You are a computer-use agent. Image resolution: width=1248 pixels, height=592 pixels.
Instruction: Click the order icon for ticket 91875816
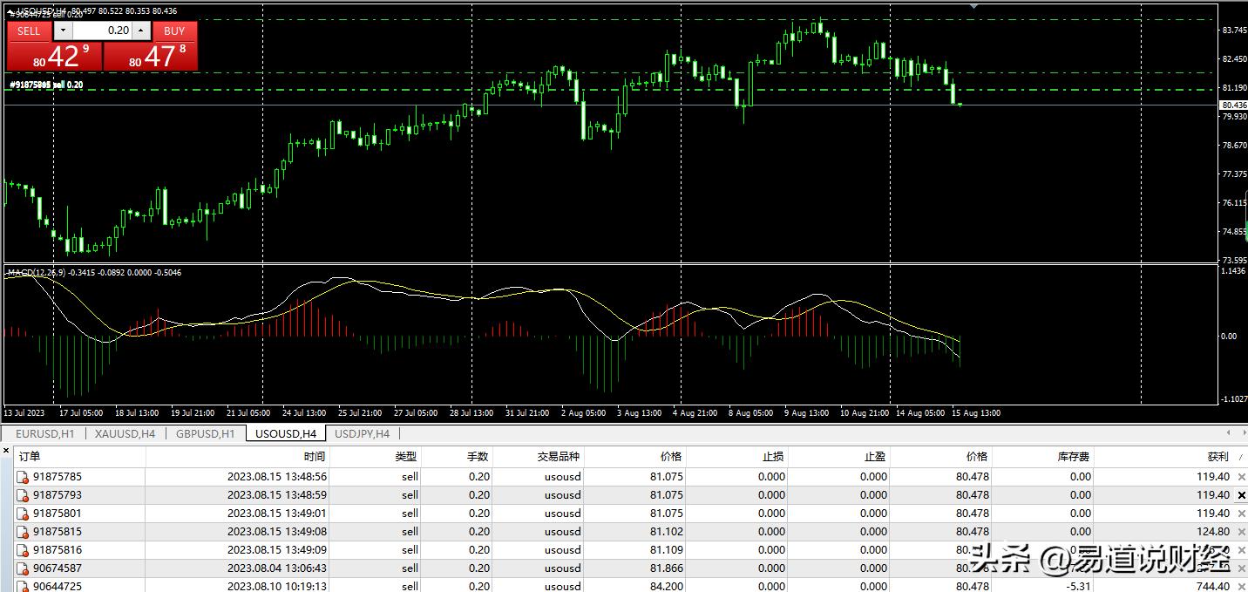pos(24,550)
